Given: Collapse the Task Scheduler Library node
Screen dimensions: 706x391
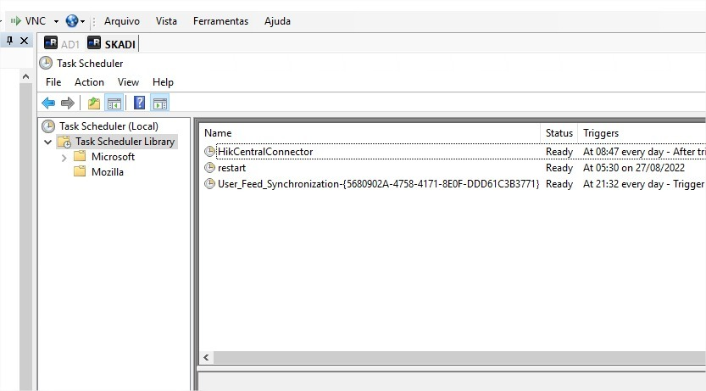Looking at the screenshot, I should click(x=48, y=142).
